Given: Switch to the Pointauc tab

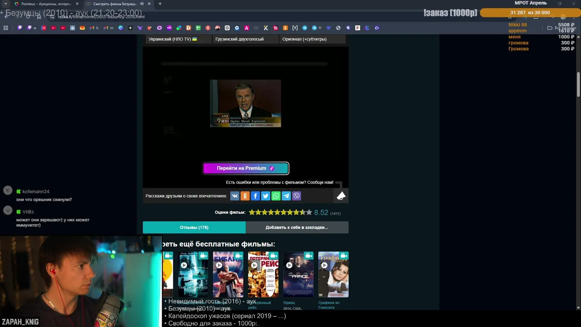Looking at the screenshot, I should (45, 4).
